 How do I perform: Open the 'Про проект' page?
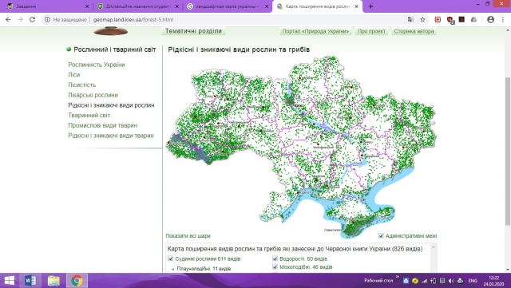[x=371, y=31]
